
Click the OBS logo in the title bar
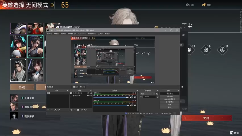pyautogui.click(x=48, y=30)
